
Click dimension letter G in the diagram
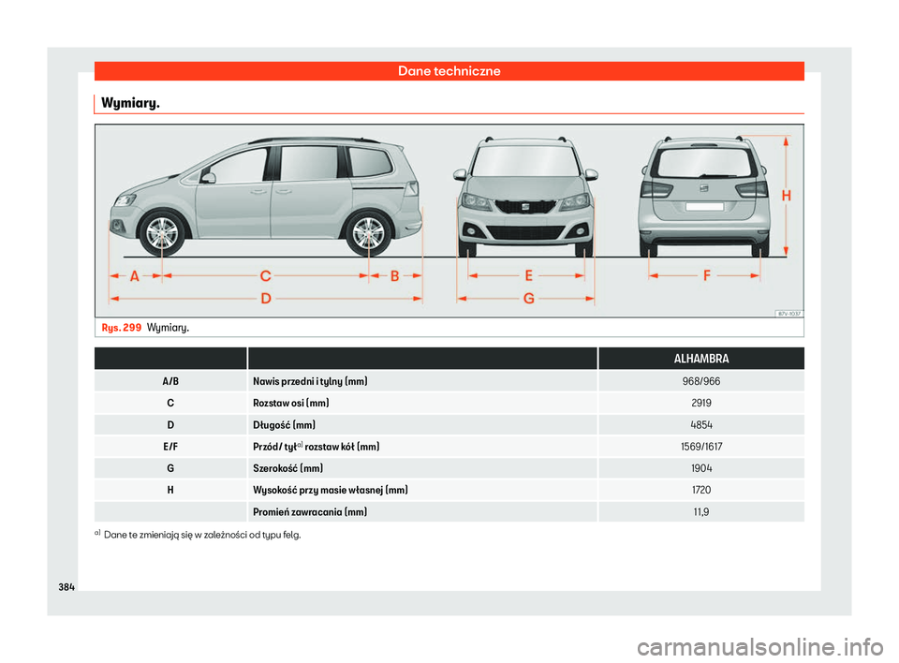pyautogui.click(x=528, y=299)
